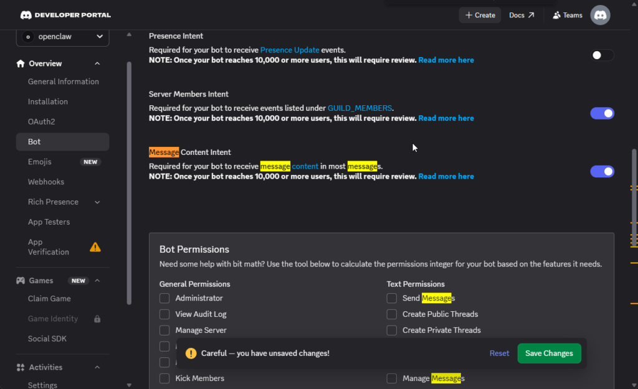Open General Information page
Screen dimensions: 638x389
(x=63, y=82)
